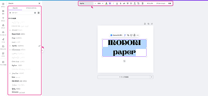Expand the Aprila font variants
Screen dimensions: 208x96
10,46
